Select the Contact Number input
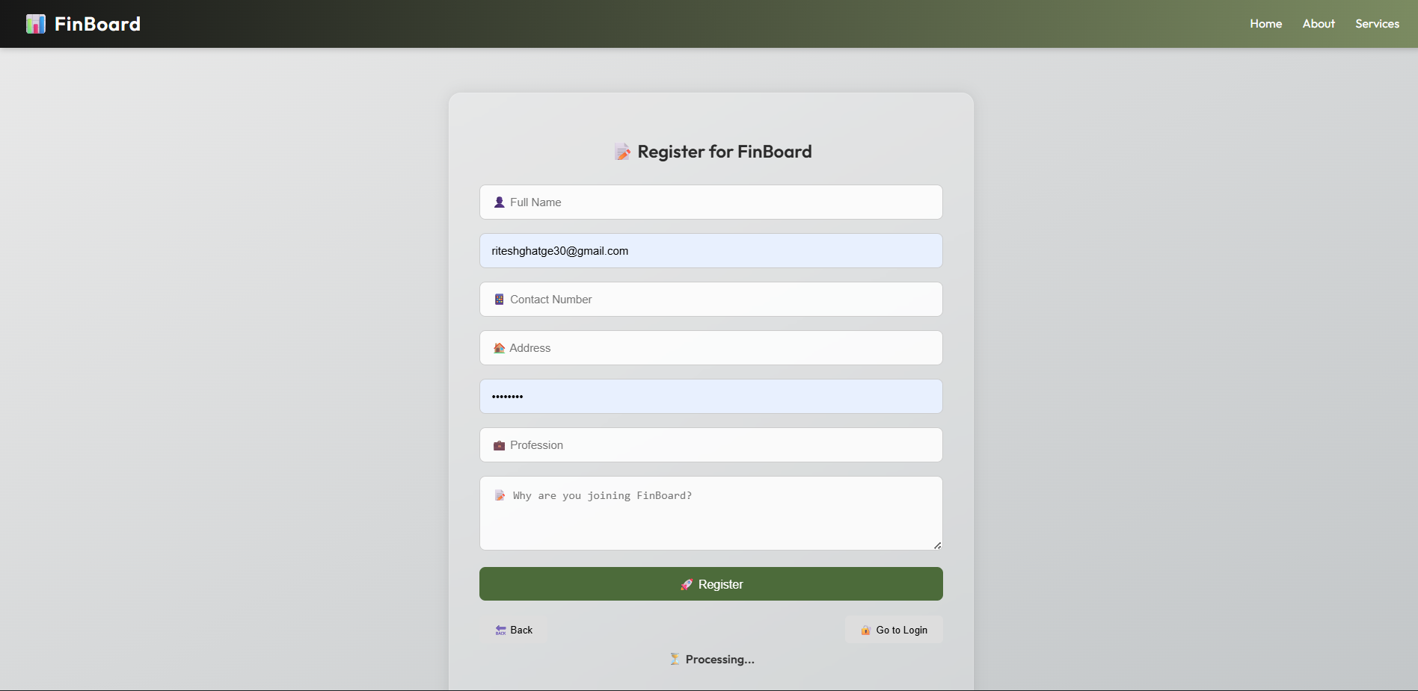Viewport: 1418px width, 691px height. click(x=710, y=300)
